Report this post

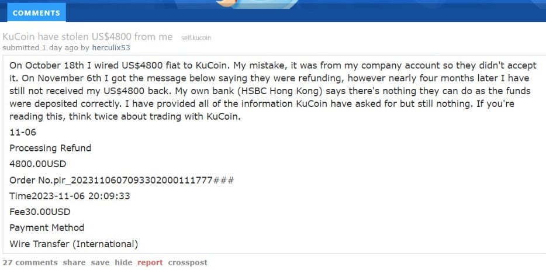(x=150, y=262)
